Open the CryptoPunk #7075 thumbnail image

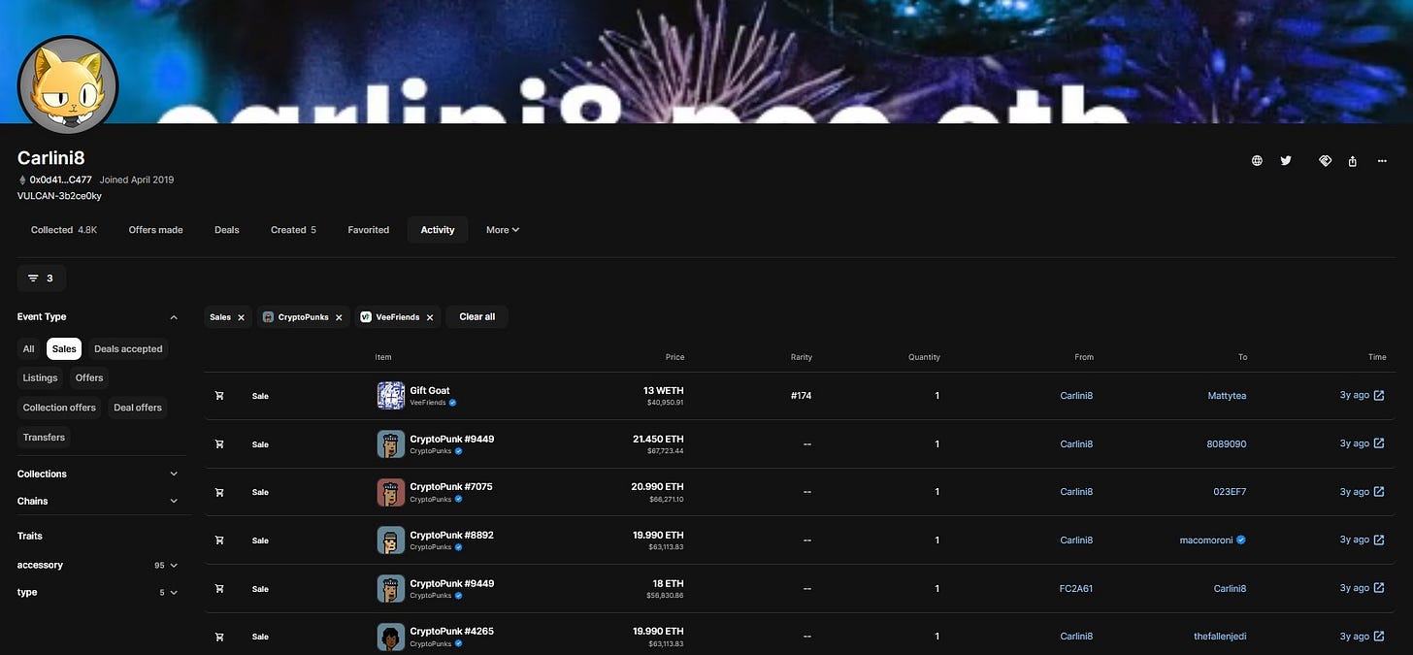pyautogui.click(x=390, y=492)
